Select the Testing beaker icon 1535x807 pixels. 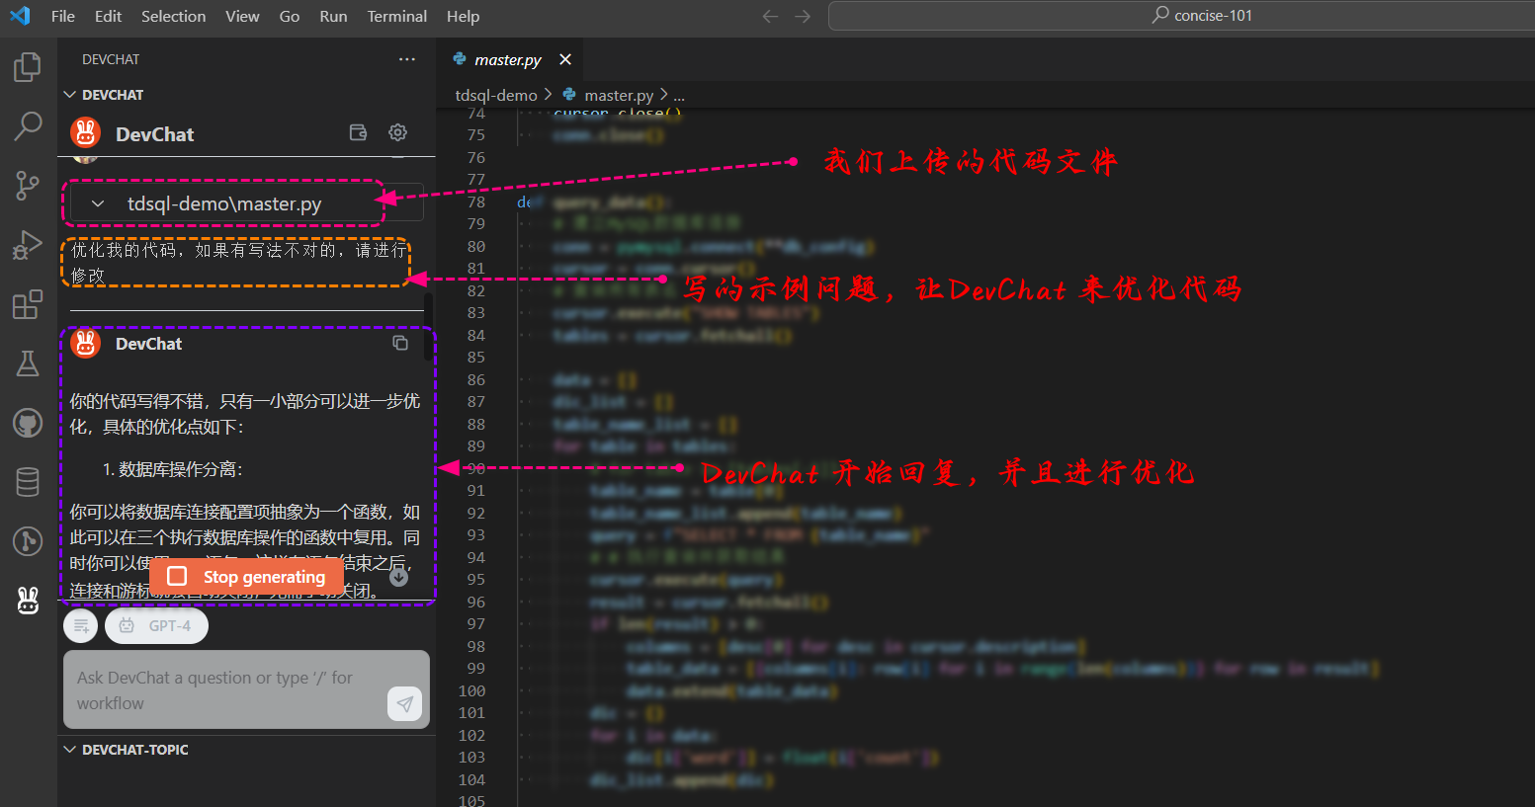pyautogui.click(x=27, y=363)
